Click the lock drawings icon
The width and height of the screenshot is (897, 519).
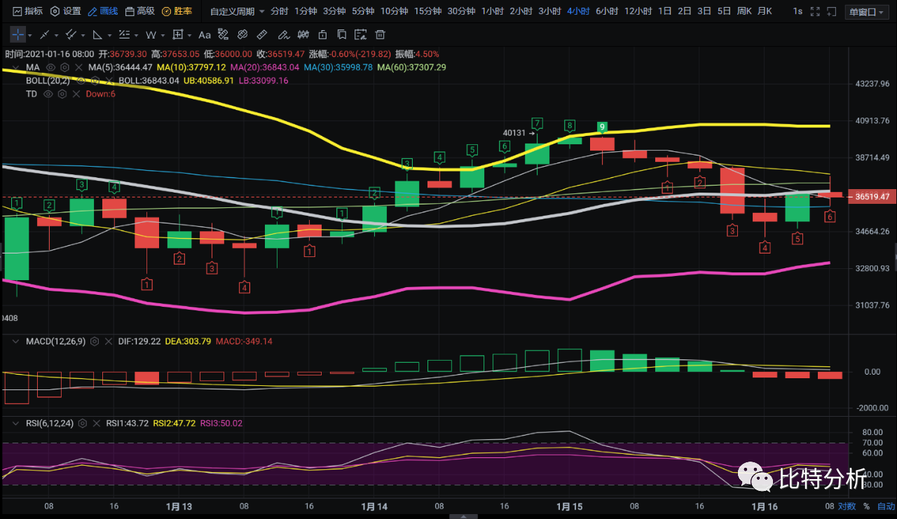click(x=322, y=35)
